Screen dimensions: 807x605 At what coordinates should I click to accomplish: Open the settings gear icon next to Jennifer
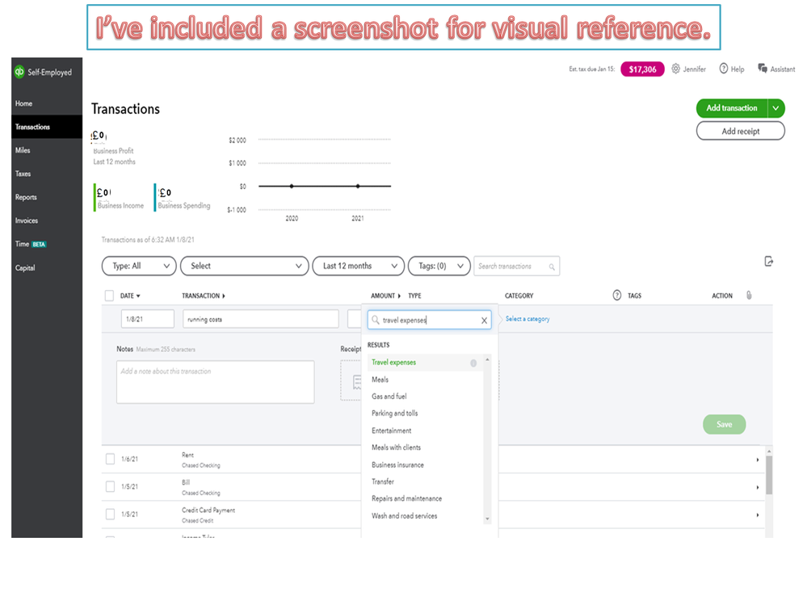click(675, 69)
